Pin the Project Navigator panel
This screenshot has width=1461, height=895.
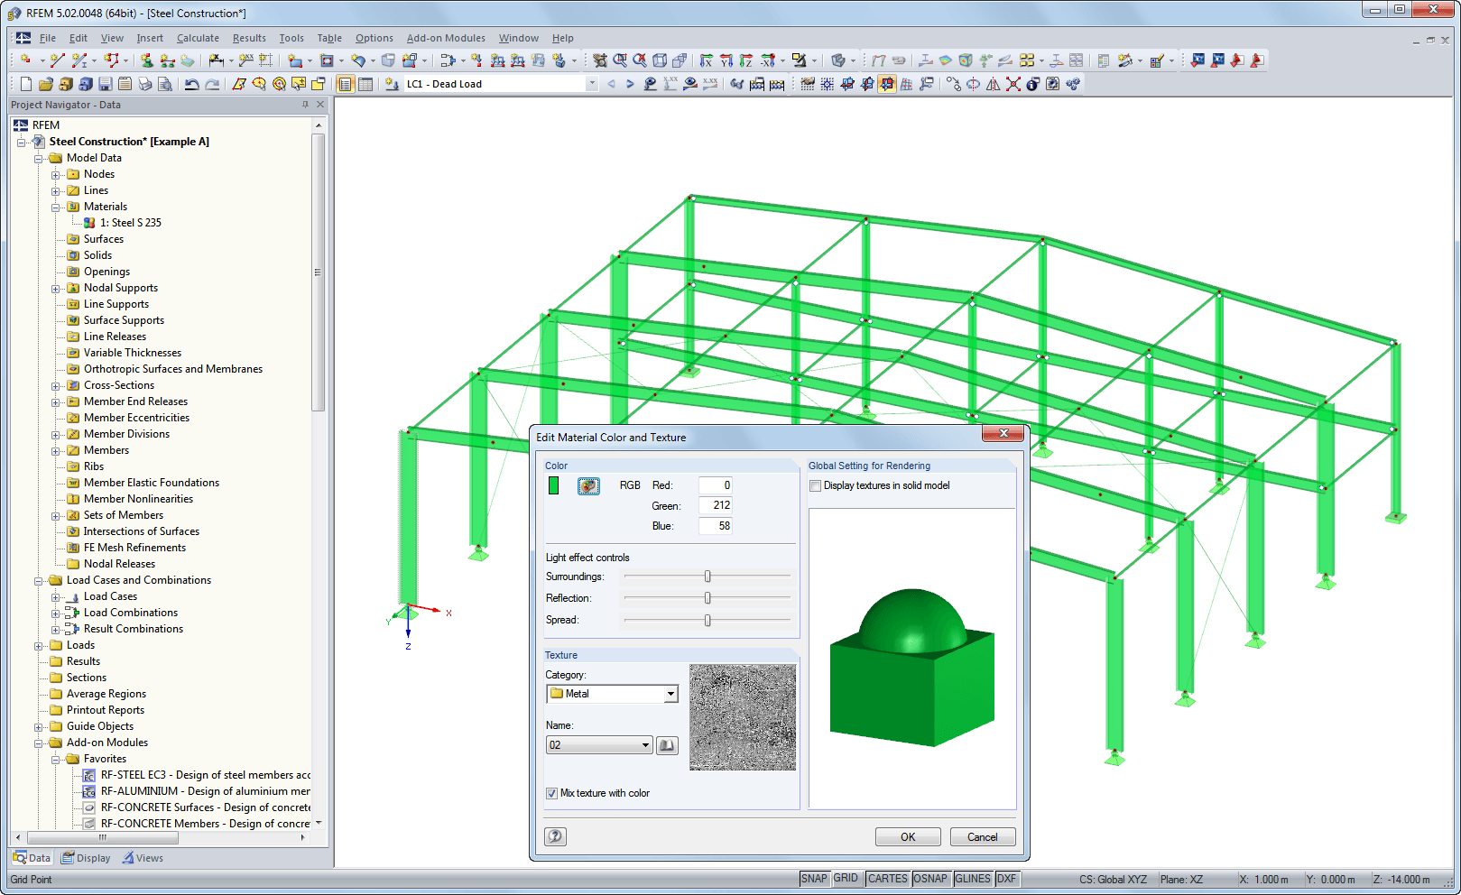305,105
